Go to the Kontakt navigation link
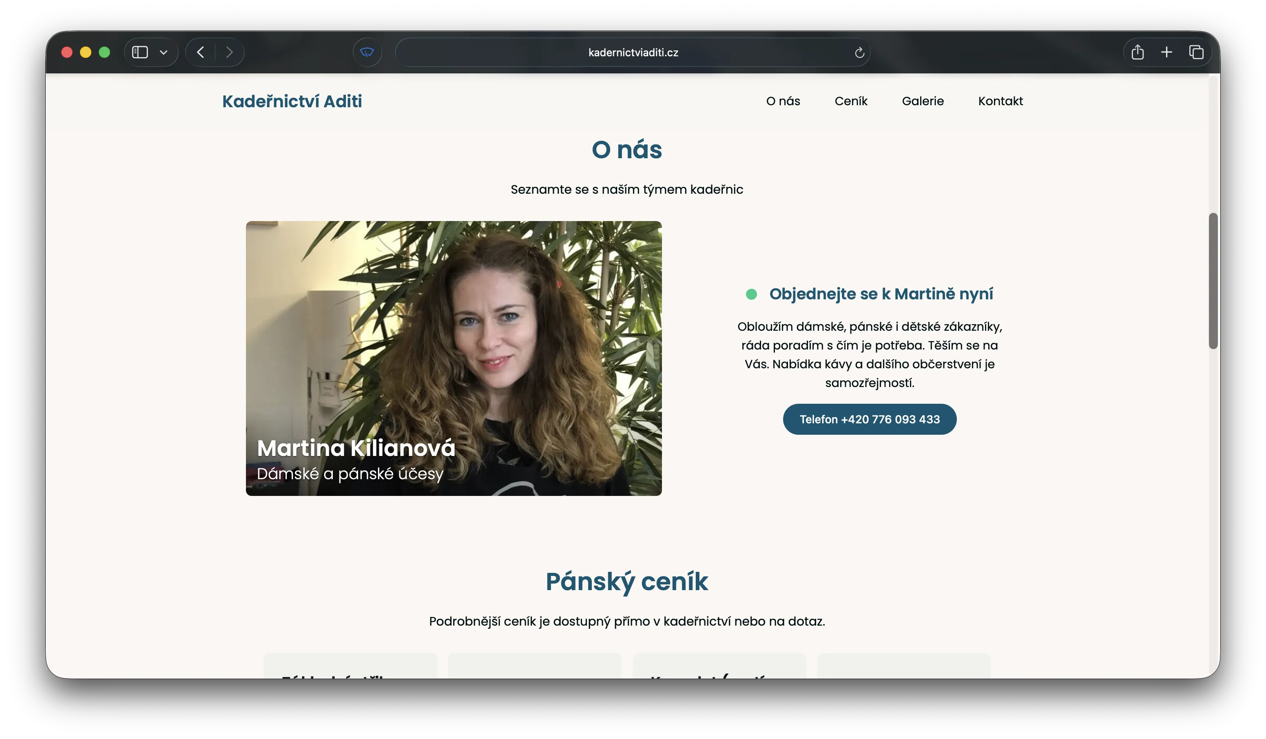This screenshot has width=1266, height=739. 1000,101
